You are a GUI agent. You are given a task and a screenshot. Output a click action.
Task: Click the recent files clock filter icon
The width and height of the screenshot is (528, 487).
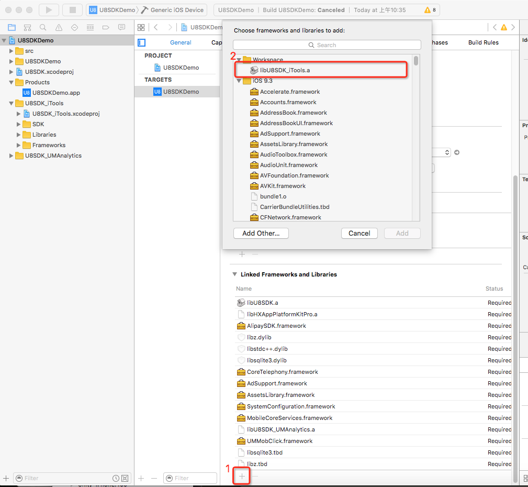(x=116, y=478)
